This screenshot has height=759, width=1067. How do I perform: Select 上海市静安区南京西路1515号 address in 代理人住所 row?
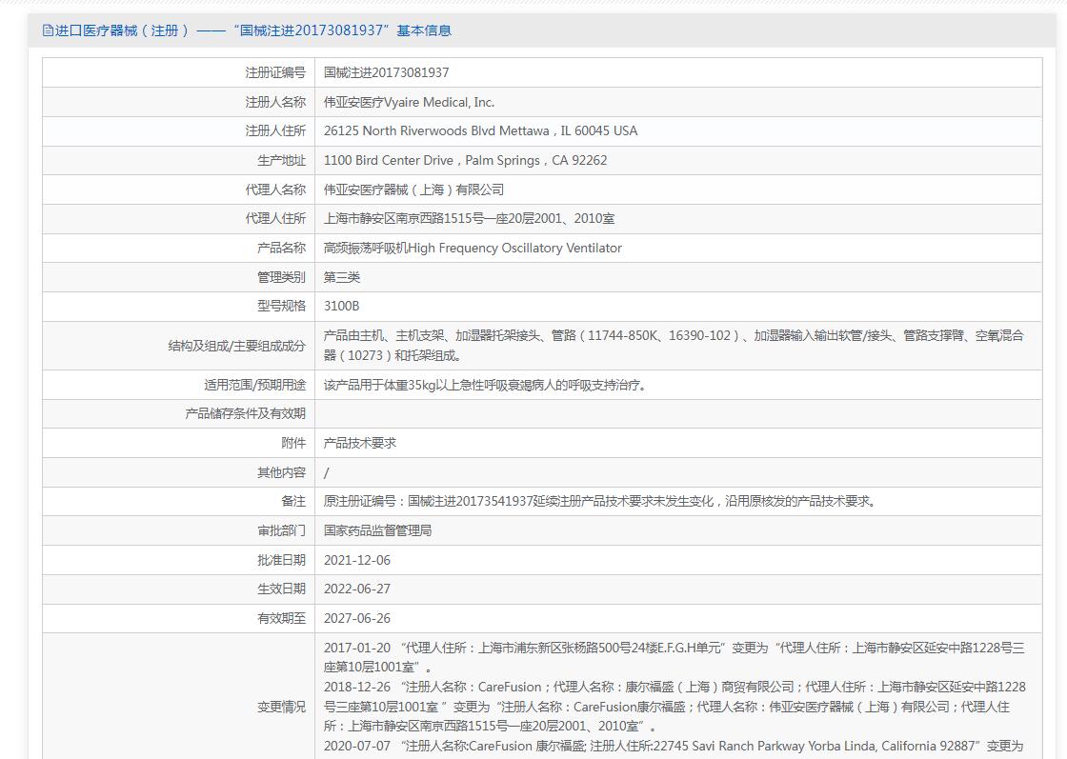pos(469,218)
